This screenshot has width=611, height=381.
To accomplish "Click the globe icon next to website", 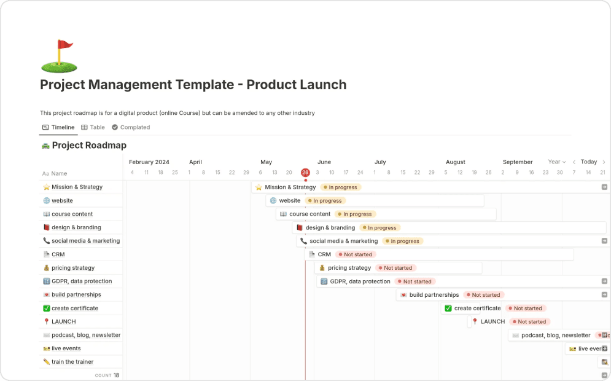I will click(x=45, y=200).
